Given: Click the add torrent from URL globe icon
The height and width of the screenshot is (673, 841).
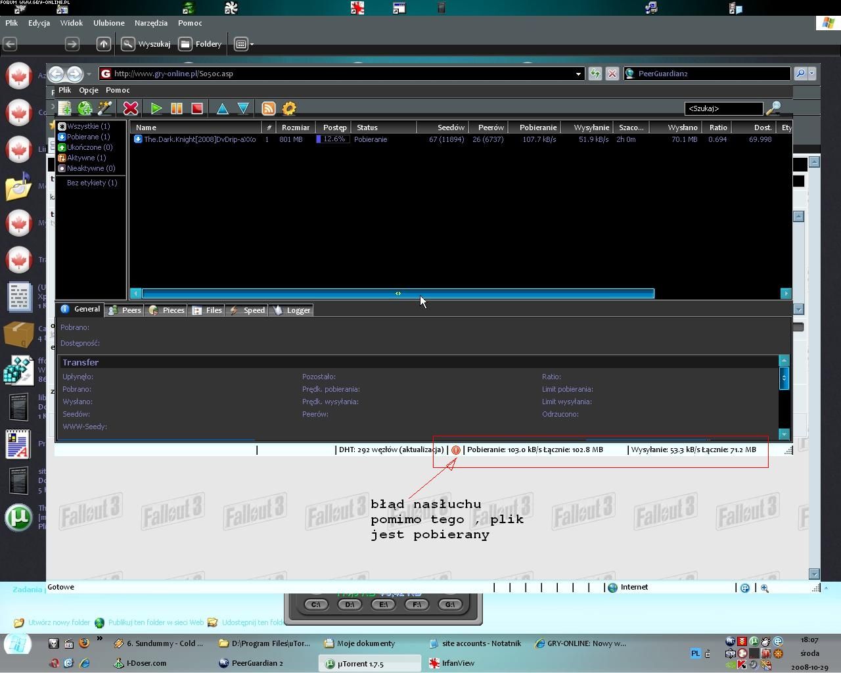Looking at the screenshot, I should pos(85,108).
